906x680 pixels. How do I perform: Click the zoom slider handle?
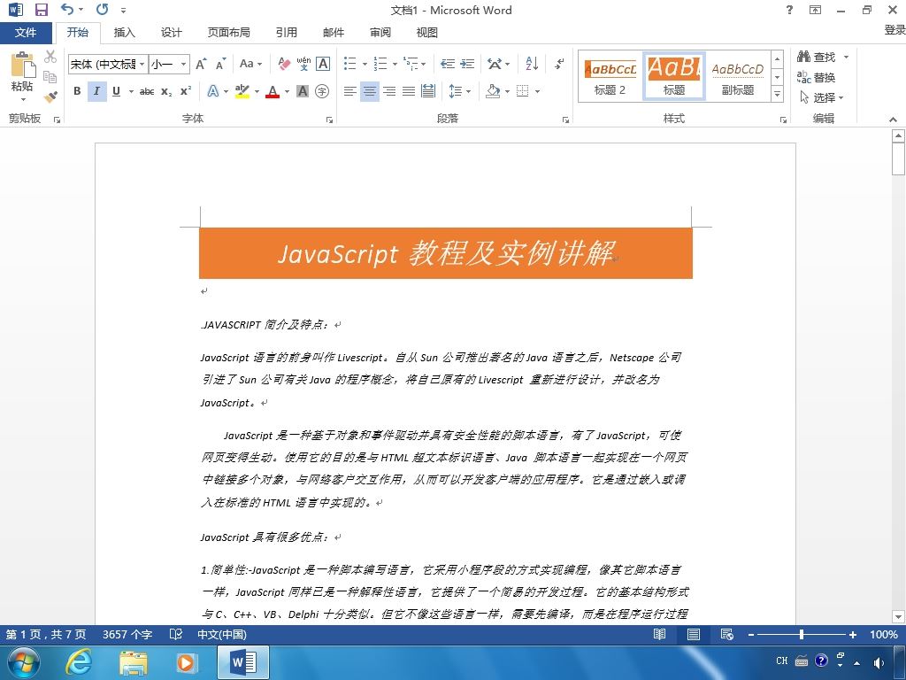coord(802,634)
